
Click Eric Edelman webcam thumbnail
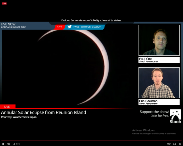coord(159,83)
